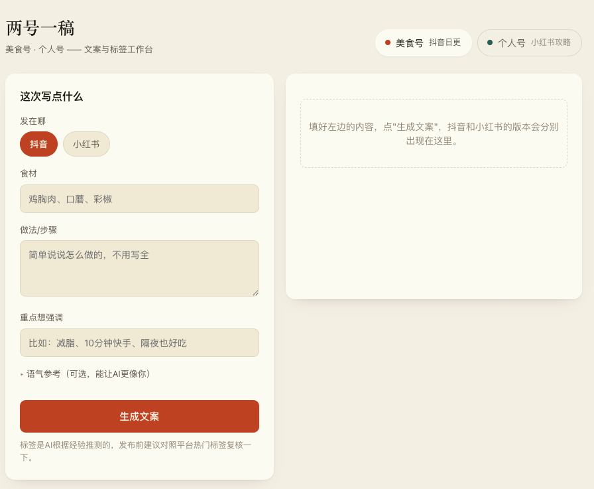Click the 两号一稿 page title
This screenshot has width=594, height=489.
point(40,29)
